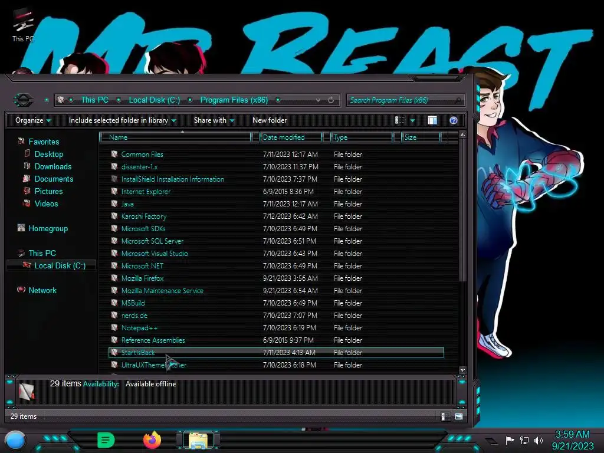Screen dimensions: 604x453
Task: Open Documents in the navigation pane
Action: click(x=54, y=179)
